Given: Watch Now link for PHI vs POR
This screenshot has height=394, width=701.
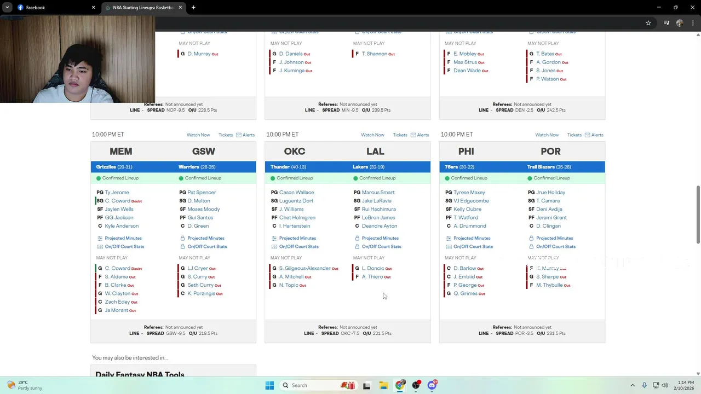Looking at the screenshot, I should pos(547,135).
